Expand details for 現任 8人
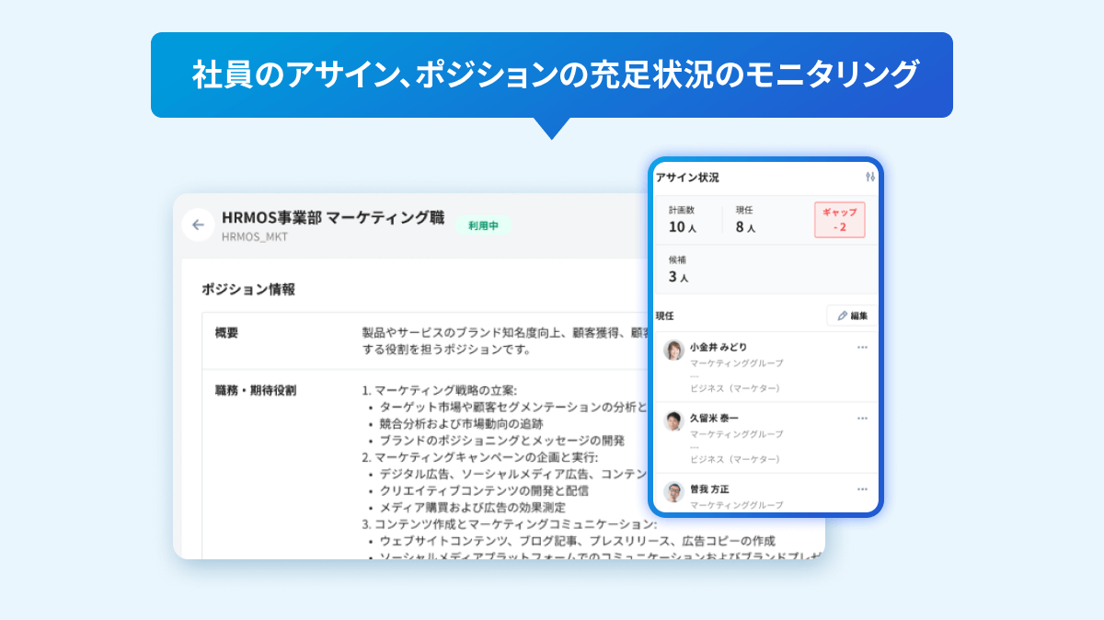Image resolution: width=1104 pixels, height=620 pixels. point(745,220)
